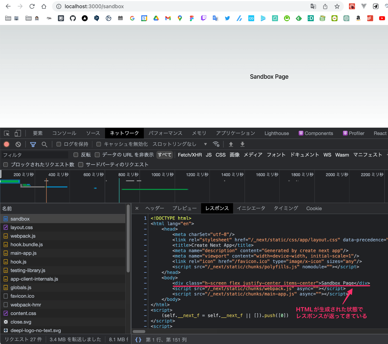Open the Amazon bookmark
The width and height of the screenshot is (388, 344).
[358, 18]
